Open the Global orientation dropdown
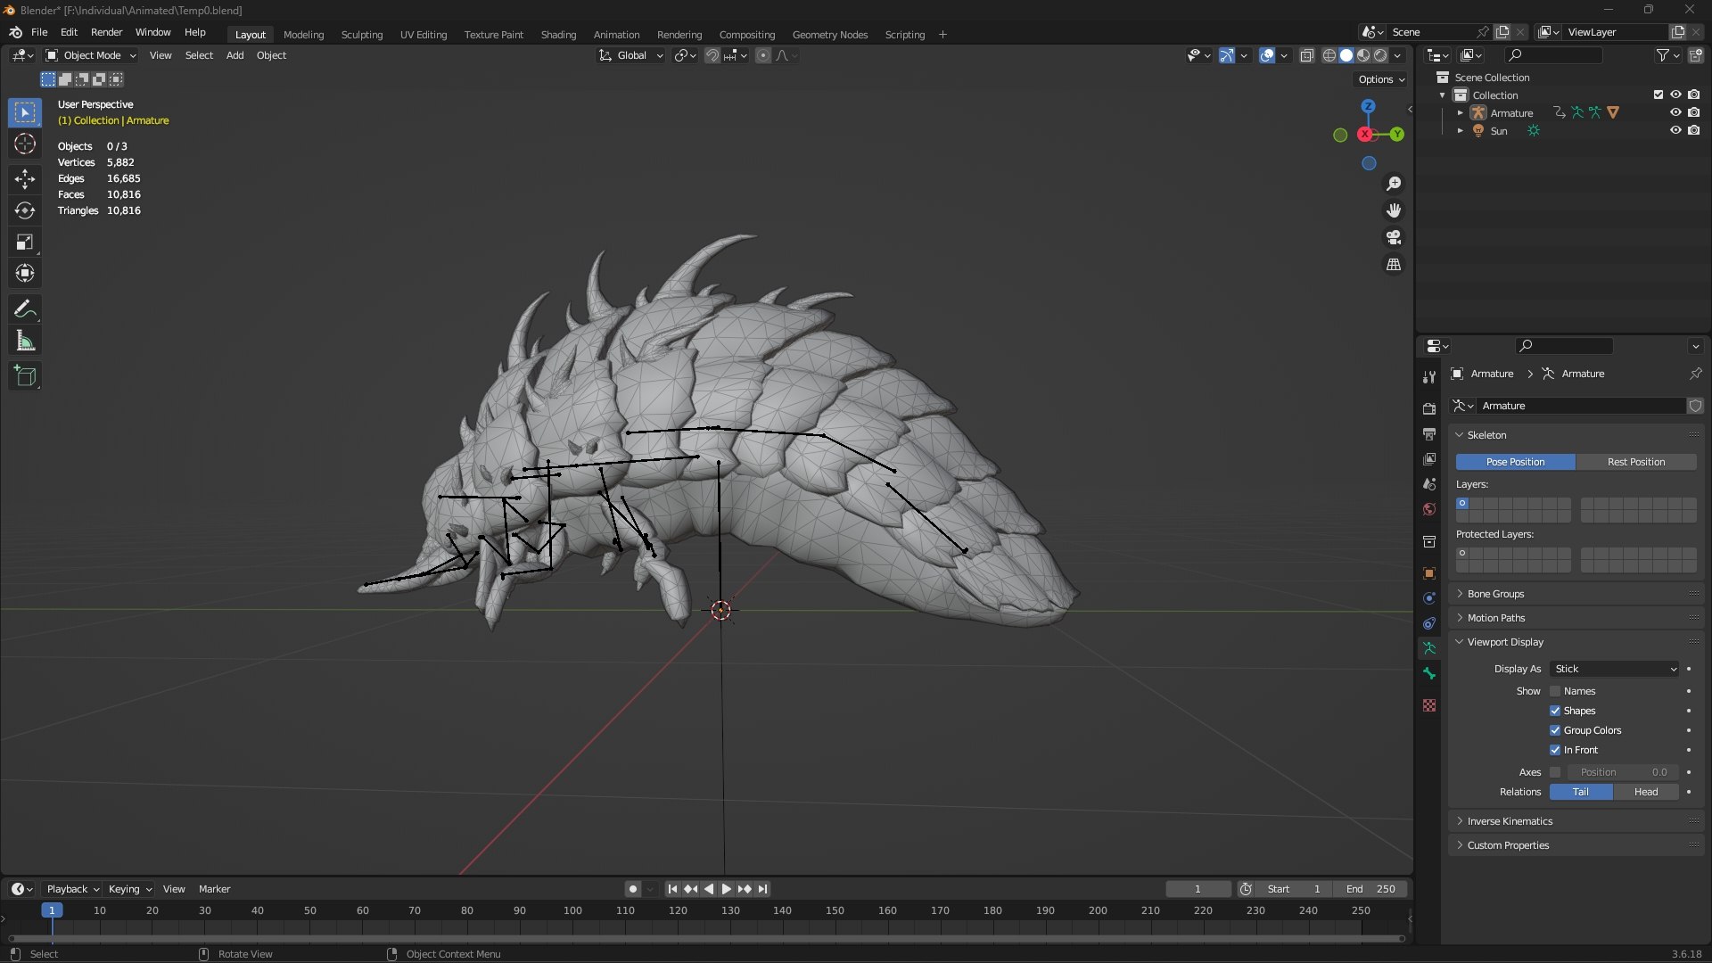 pyautogui.click(x=631, y=55)
